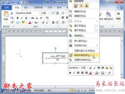The image size is (125, 94).
Task: Click the Bullets list icon
Action: (63, 13)
